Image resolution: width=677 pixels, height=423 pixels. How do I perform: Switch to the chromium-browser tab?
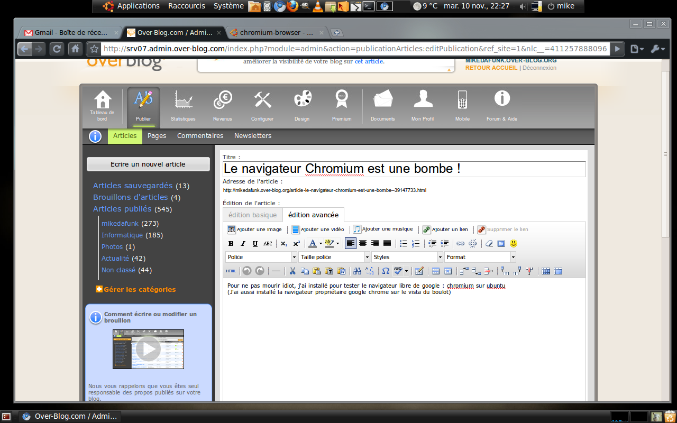click(277, 33)
